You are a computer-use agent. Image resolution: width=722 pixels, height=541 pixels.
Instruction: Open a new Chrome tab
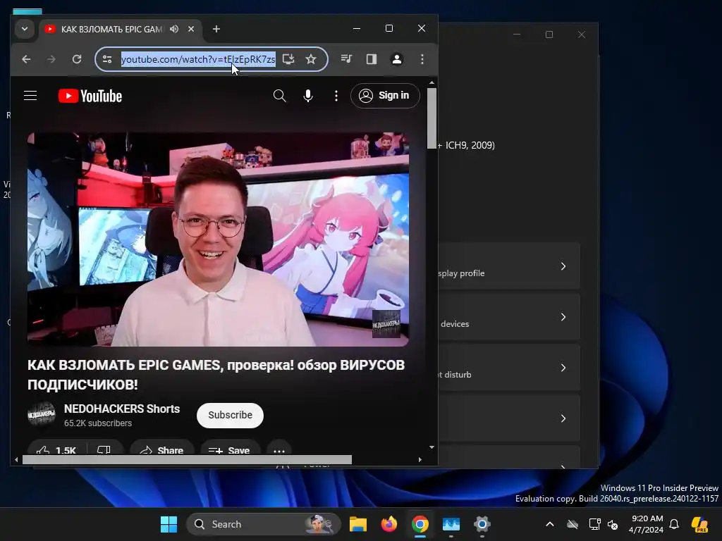click(216, 29)
